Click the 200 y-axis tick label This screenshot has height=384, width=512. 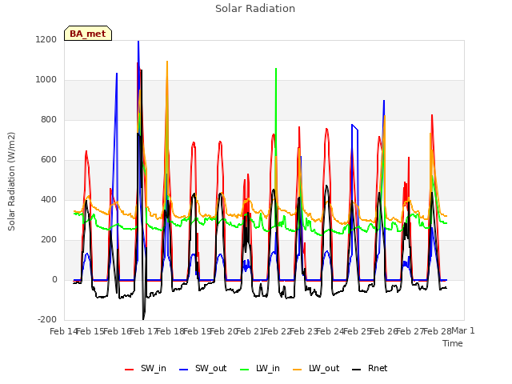click(x=49, y=240)
